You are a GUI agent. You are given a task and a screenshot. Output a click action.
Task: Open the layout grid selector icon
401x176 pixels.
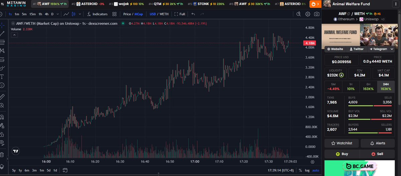(114, 14)
